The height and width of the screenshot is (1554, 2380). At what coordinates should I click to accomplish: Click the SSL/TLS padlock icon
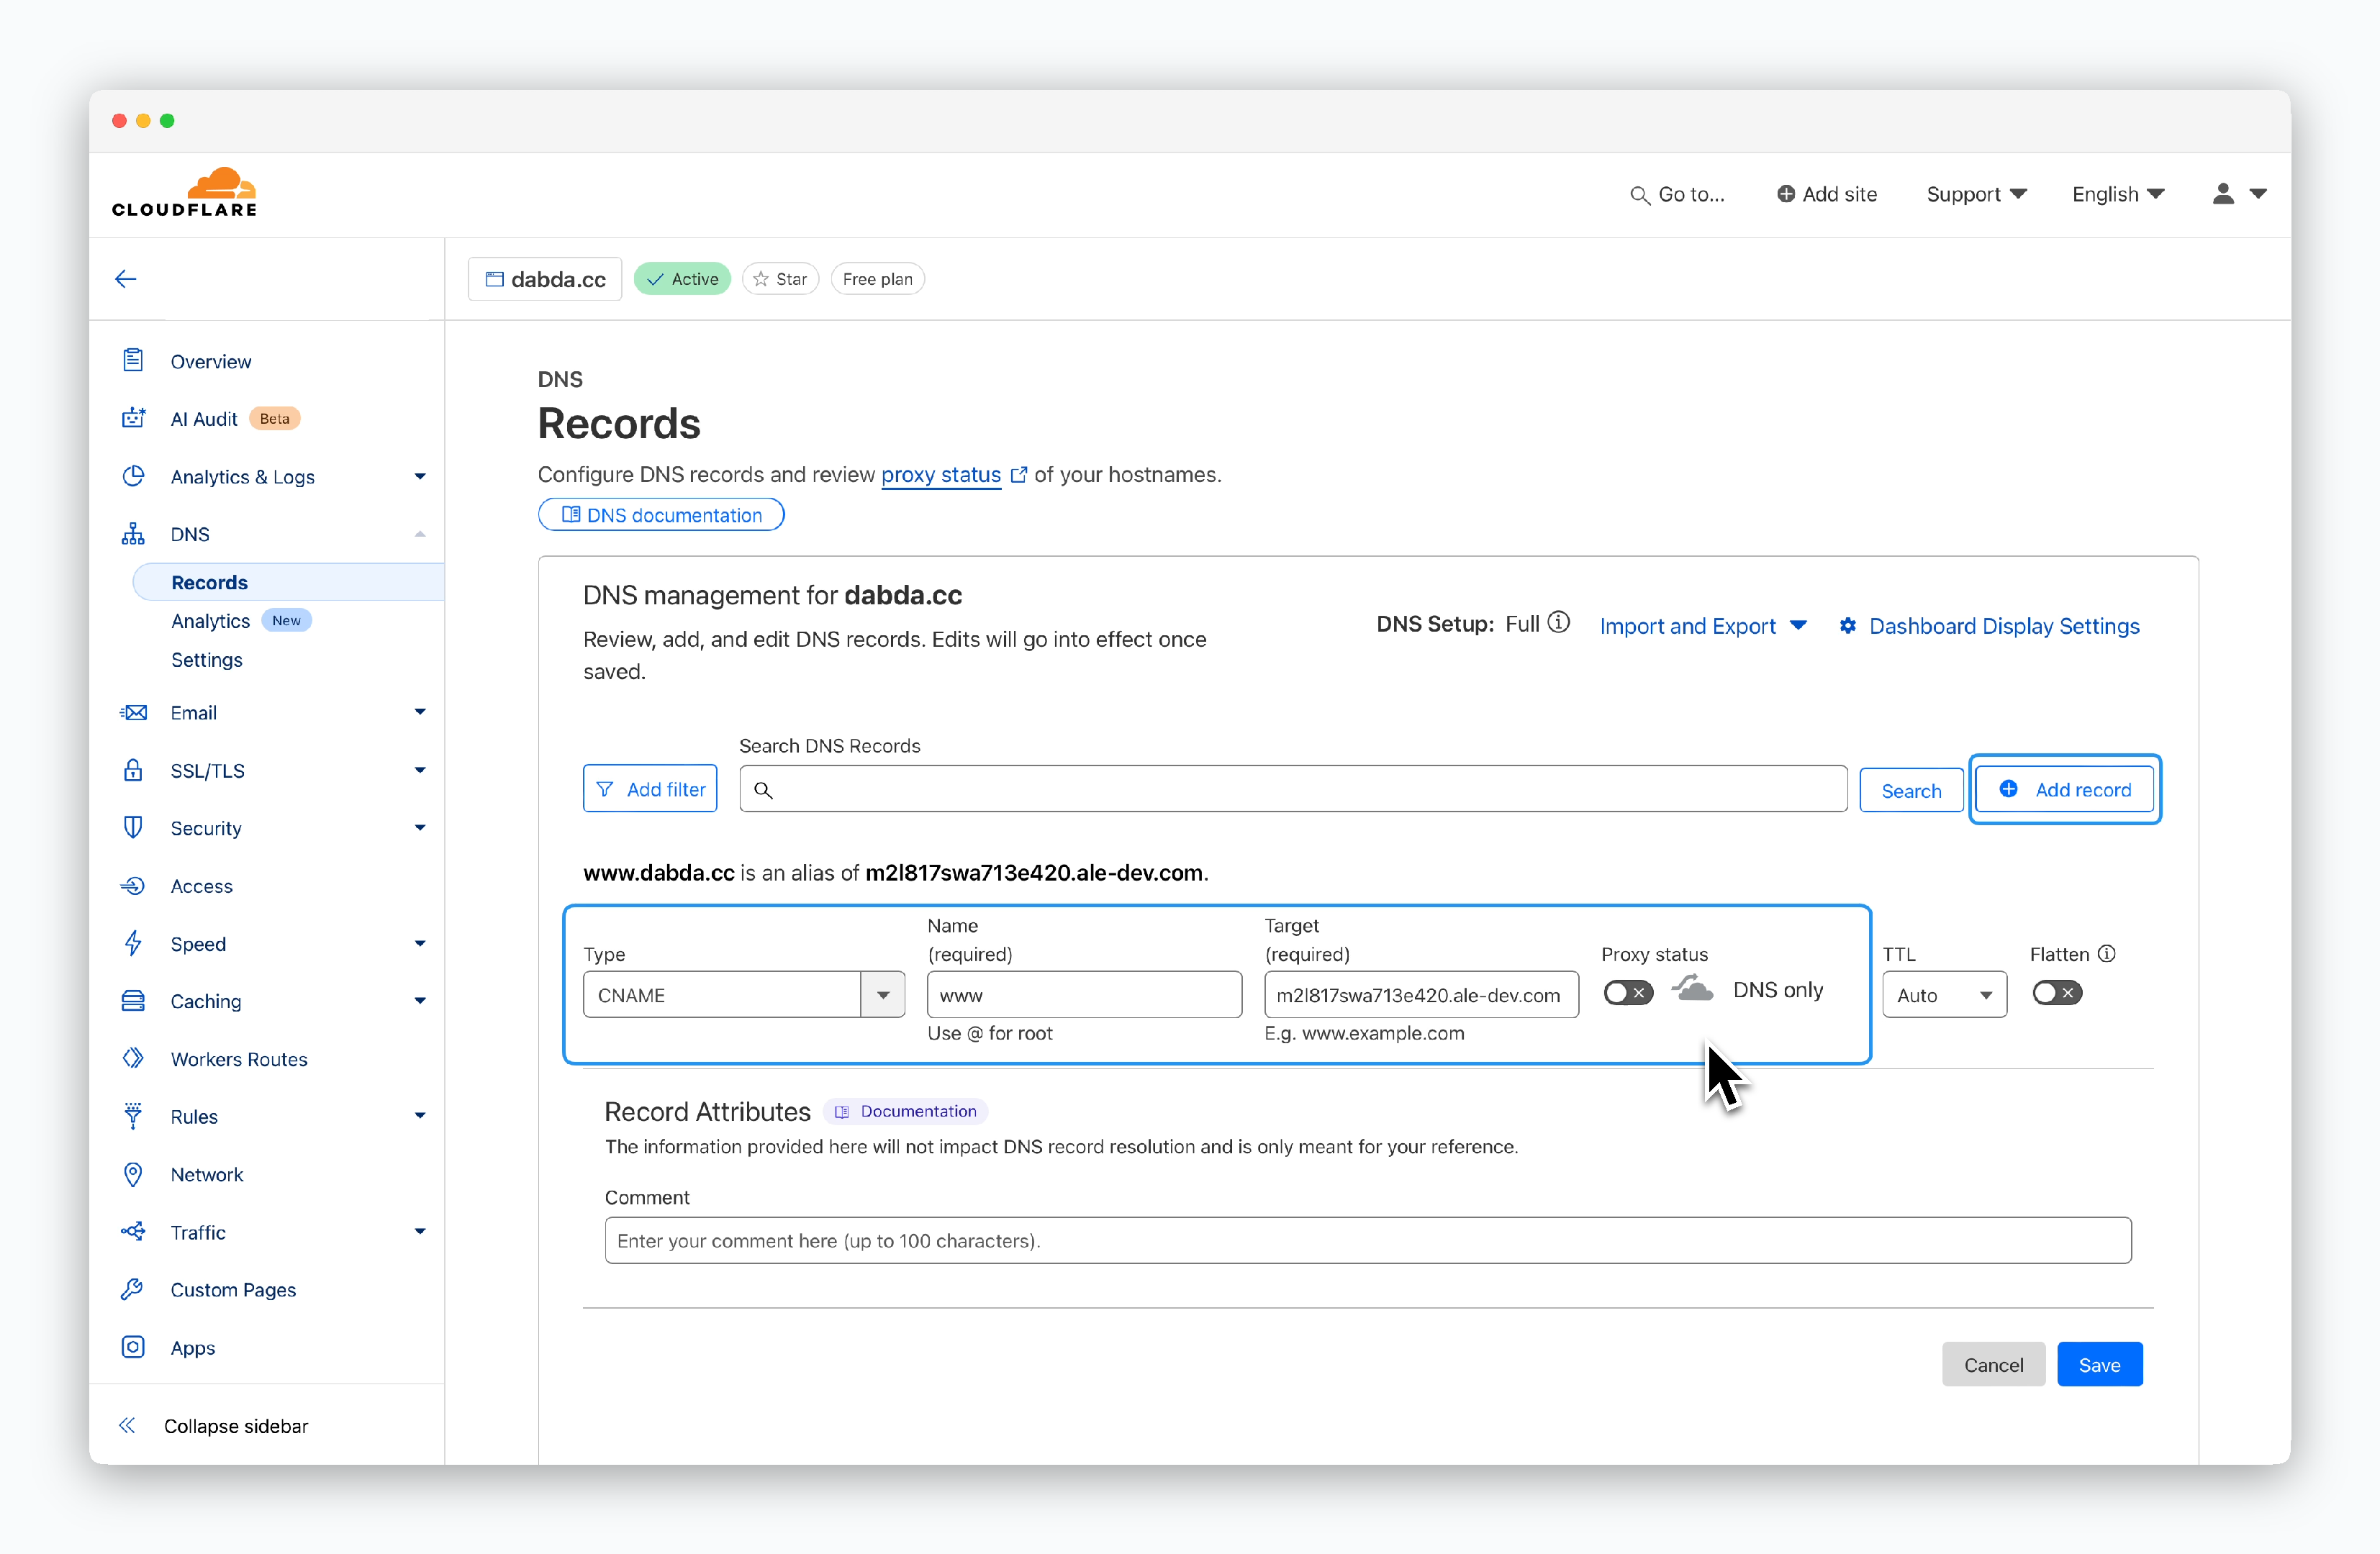tap(133, 770)
